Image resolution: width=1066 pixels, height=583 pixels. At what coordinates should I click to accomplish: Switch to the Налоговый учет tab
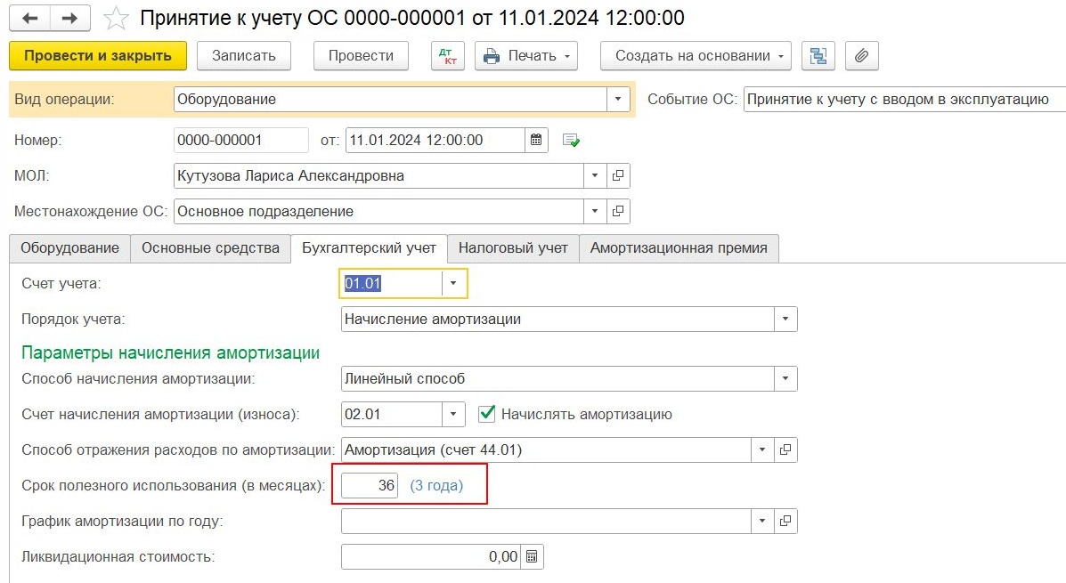[x=513, y=248]
